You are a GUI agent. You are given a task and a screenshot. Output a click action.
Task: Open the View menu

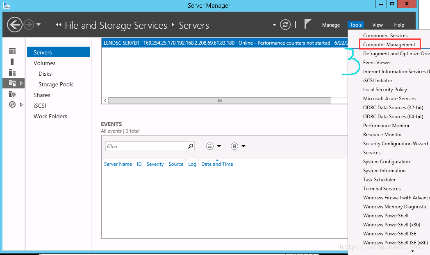378,25
